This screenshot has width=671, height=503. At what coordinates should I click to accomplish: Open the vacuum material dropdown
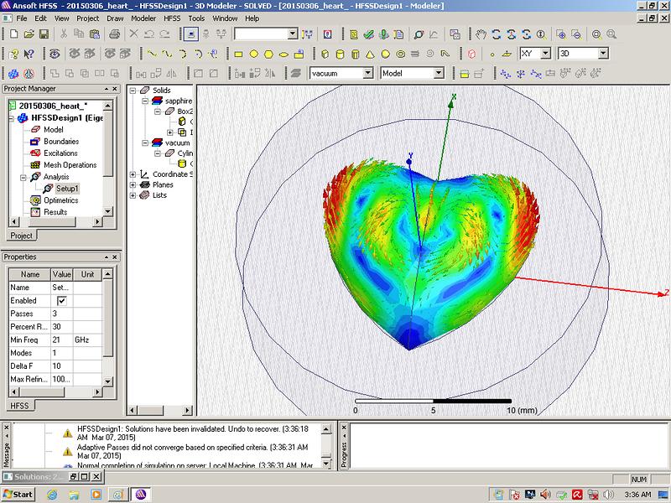(x=367, y=74)
